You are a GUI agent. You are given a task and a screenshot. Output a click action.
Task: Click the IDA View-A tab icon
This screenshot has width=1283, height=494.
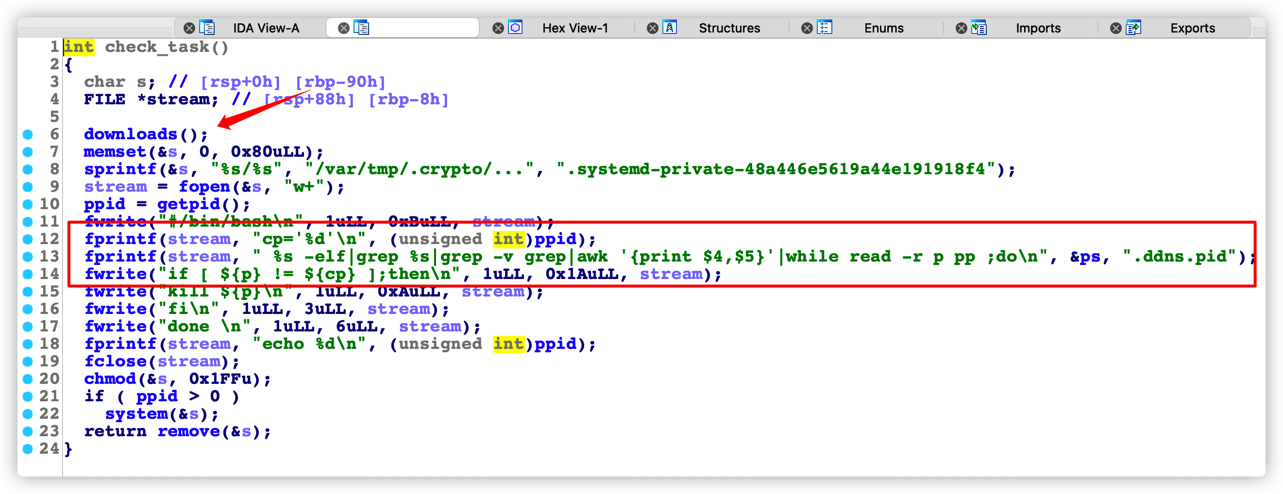(x=207, y=28)
